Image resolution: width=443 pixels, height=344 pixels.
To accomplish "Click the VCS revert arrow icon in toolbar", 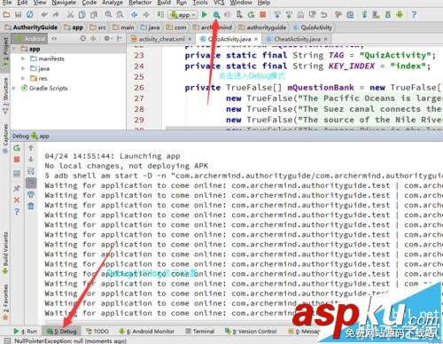I will pyautogui.click(x=324, y=14).
